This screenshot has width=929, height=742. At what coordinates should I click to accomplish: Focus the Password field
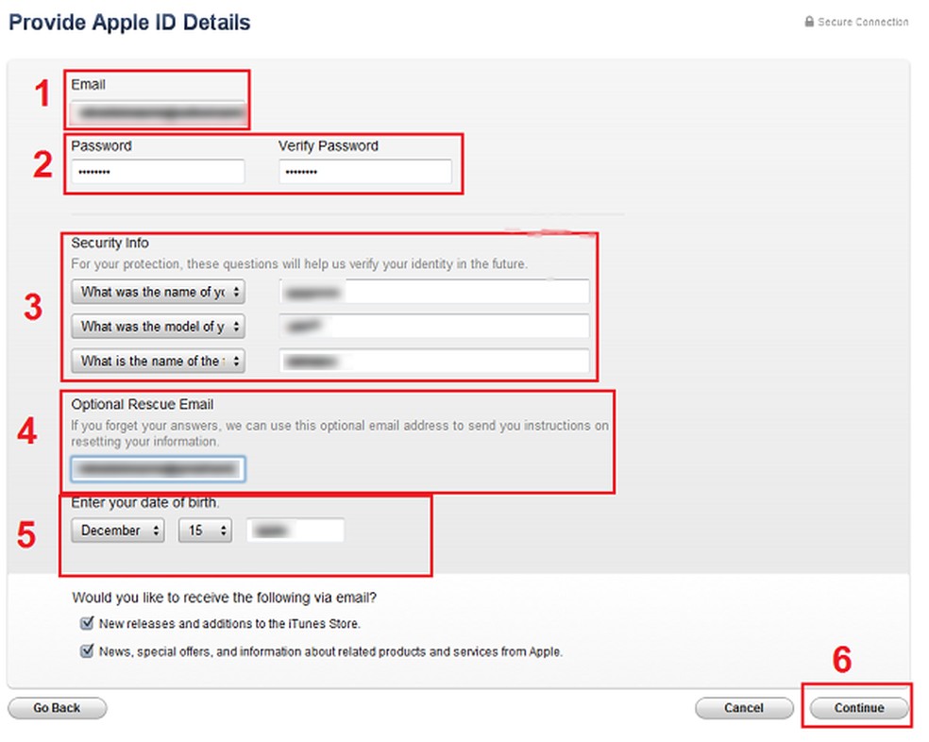[158, 172]
